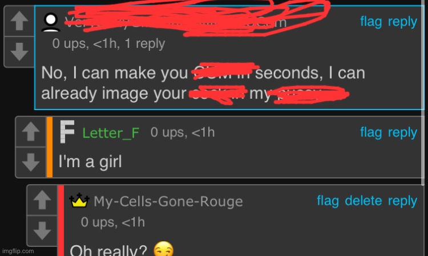Click the anonymous user avatar icon

51,22
